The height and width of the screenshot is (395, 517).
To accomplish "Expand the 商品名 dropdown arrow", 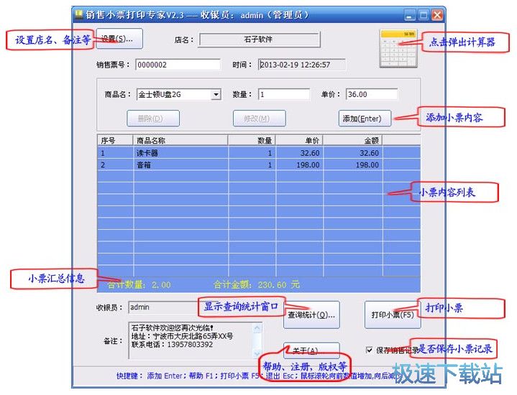I will [x=216, y=95].
